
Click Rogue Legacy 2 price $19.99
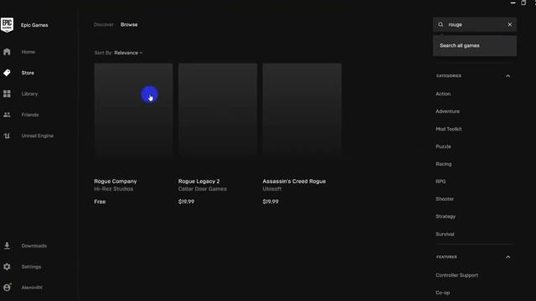tap(186, 202)
